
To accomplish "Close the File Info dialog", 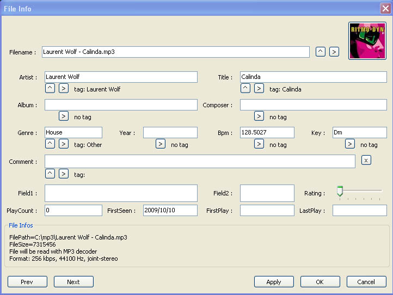I will pyautogui.click(x=385, y=9).
